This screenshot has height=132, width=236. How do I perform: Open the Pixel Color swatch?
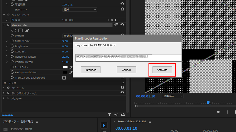(65, 67)
